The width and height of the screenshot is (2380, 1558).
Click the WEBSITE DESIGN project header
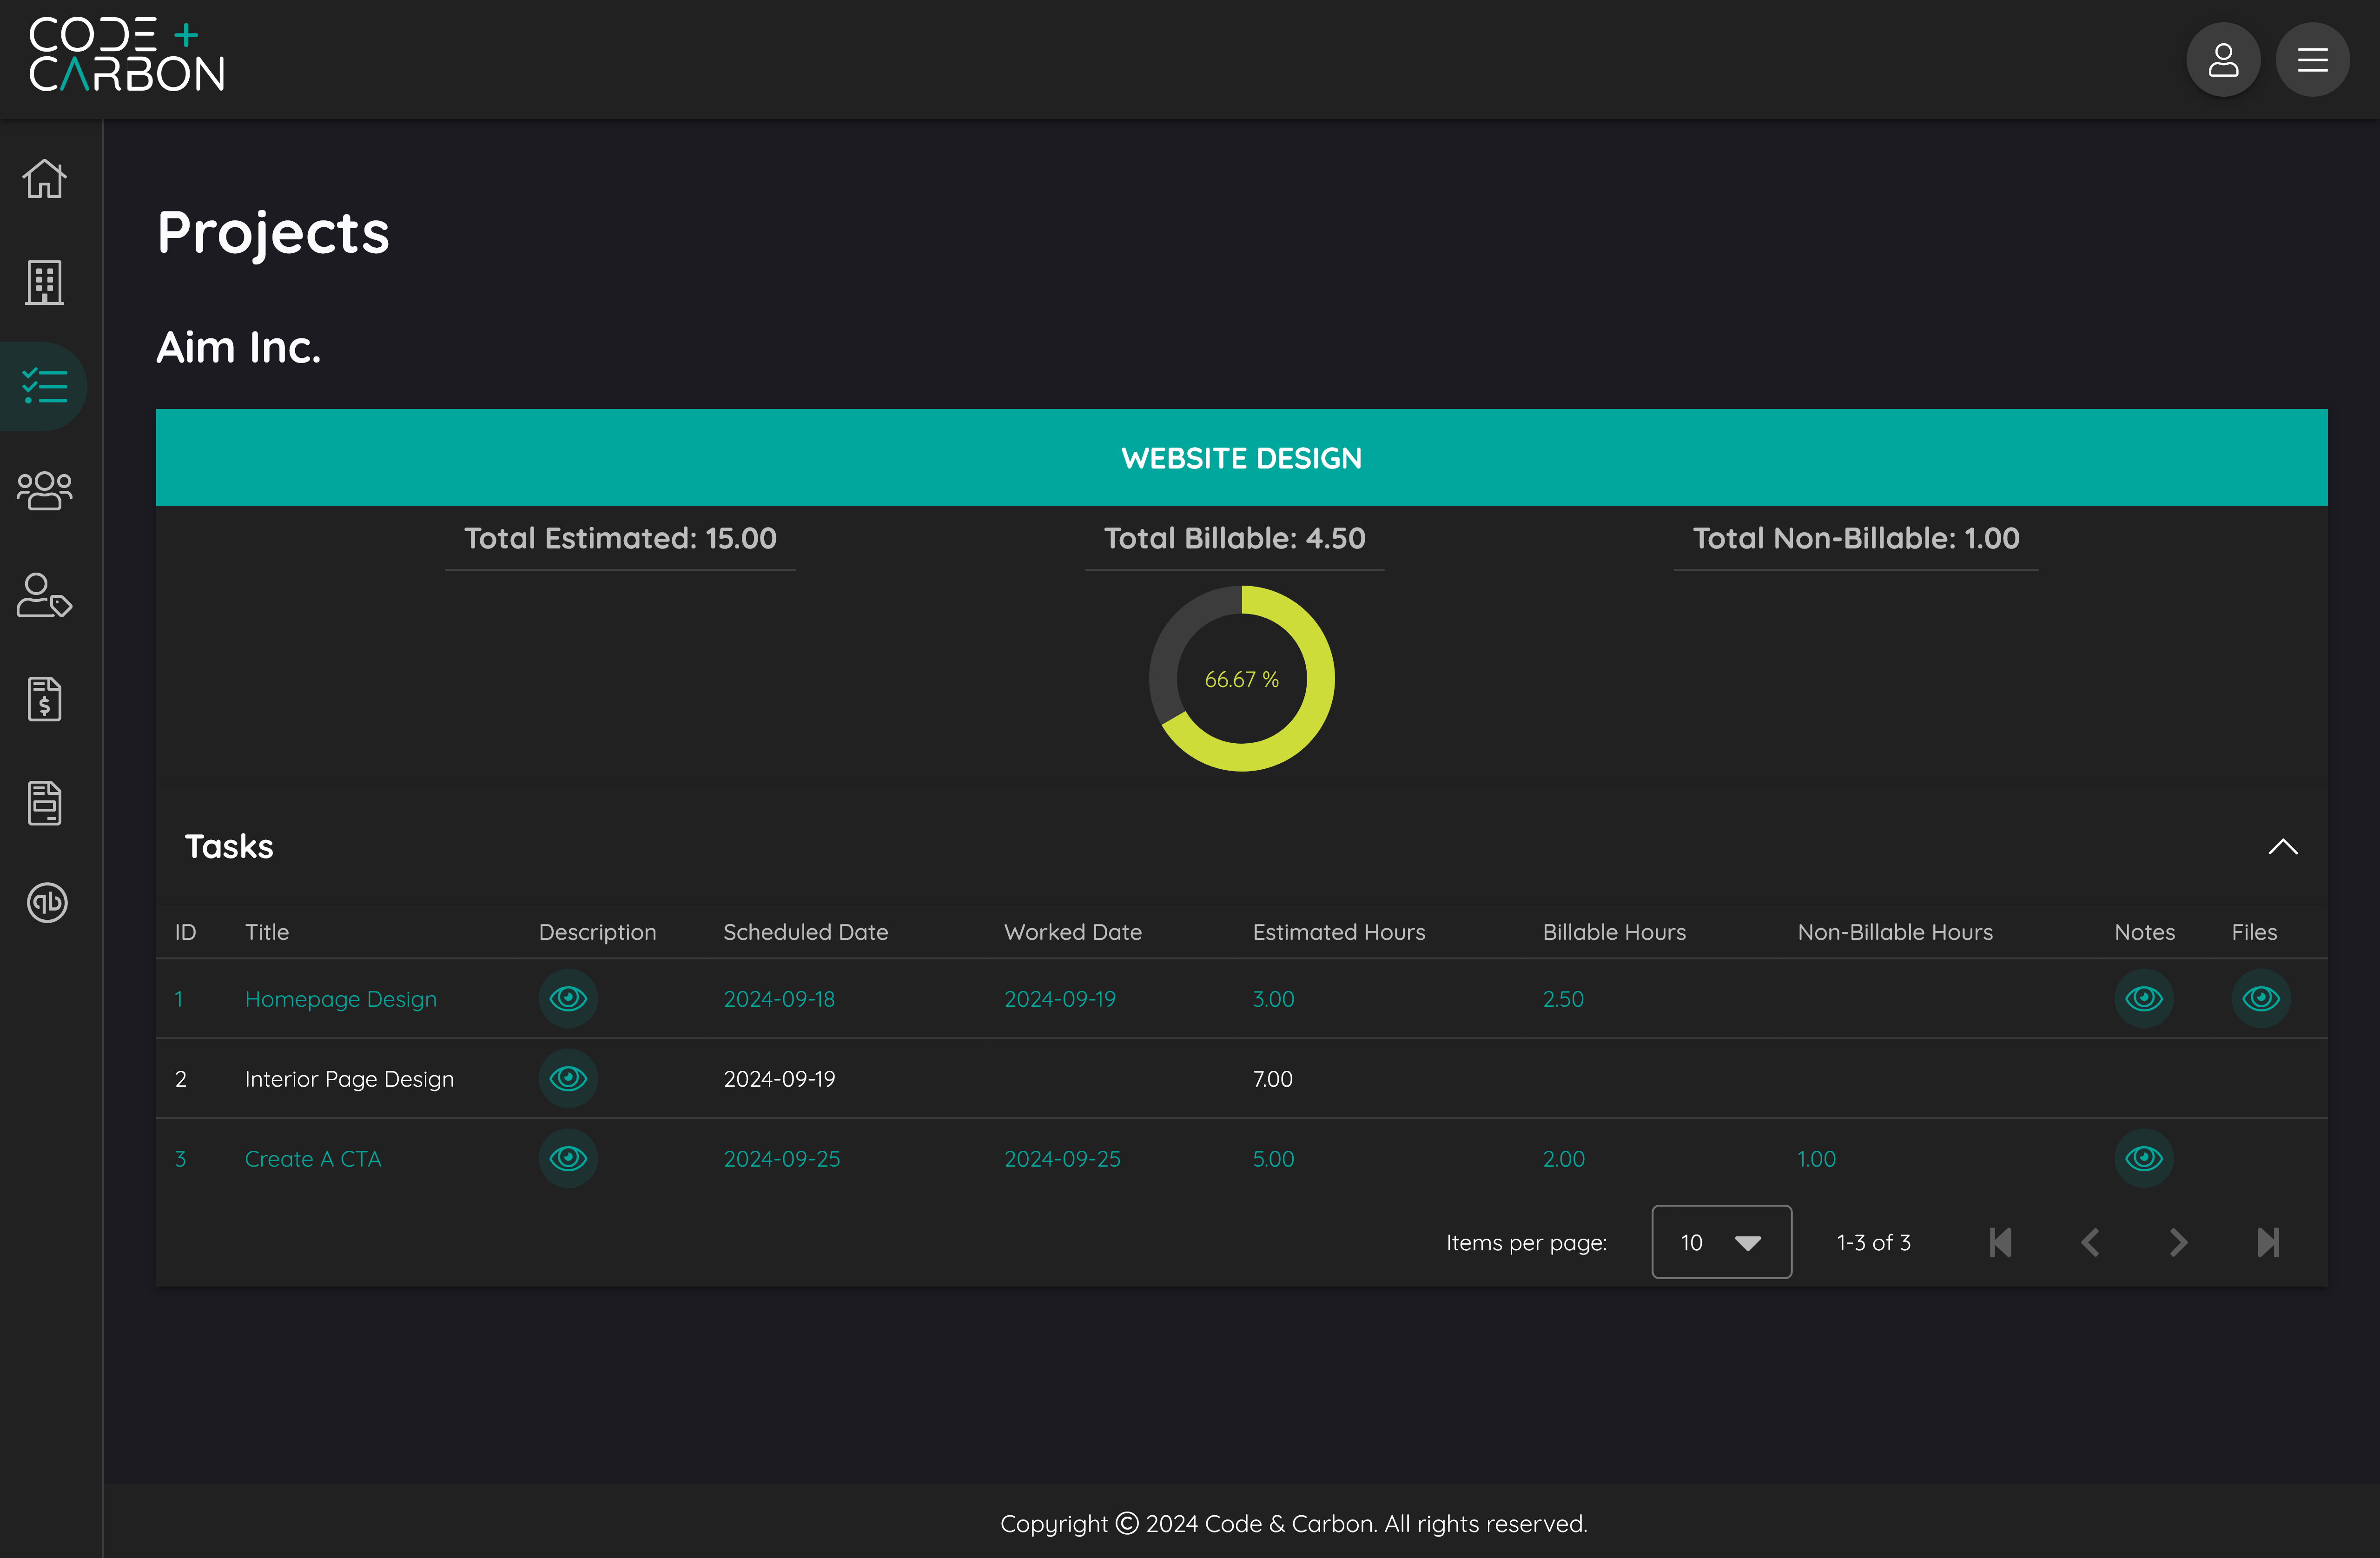tap(1241, 457)
